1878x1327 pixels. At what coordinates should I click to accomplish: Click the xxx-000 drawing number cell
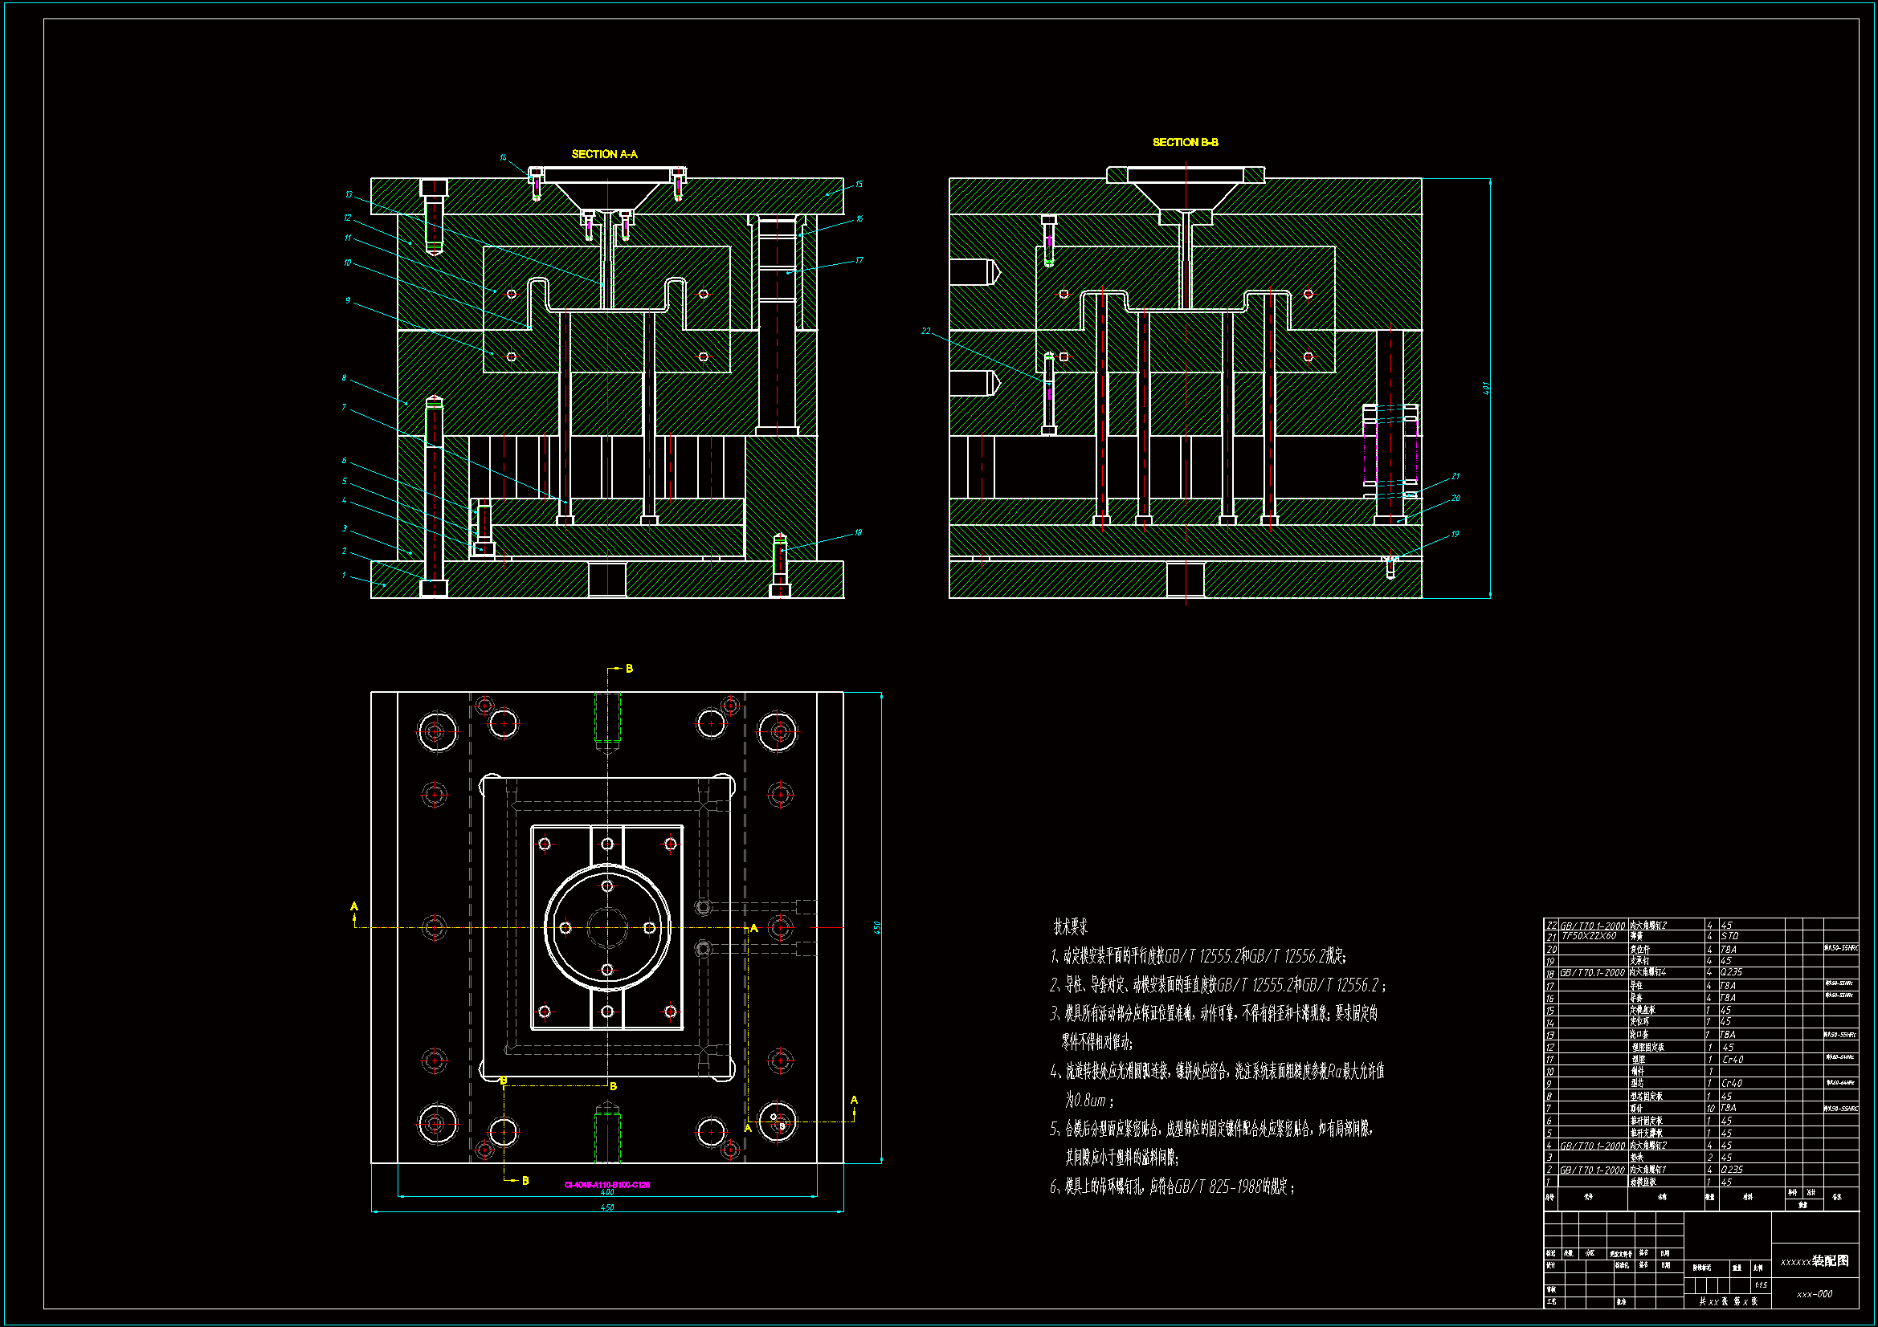(x=1815, y=1294)
